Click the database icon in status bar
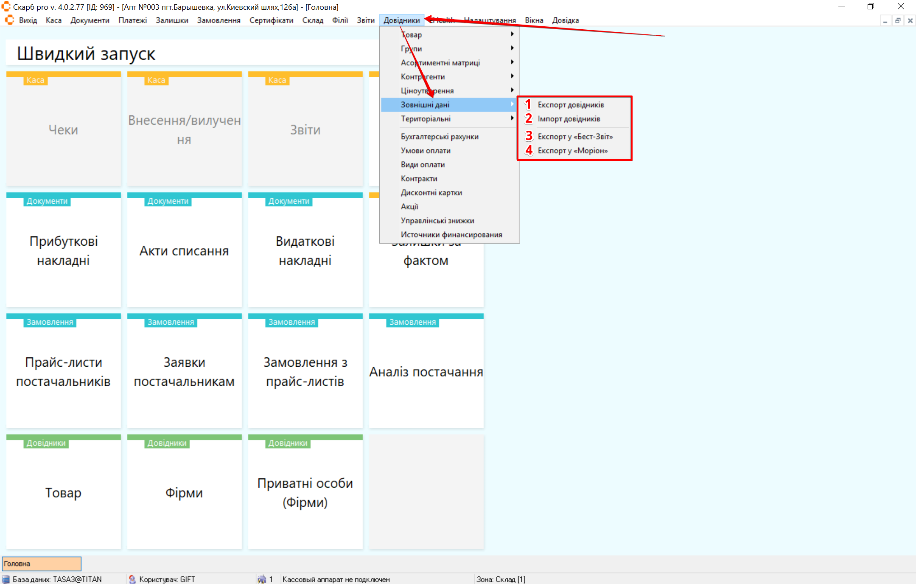The image size is (916, 584). (x=6, y=579)
